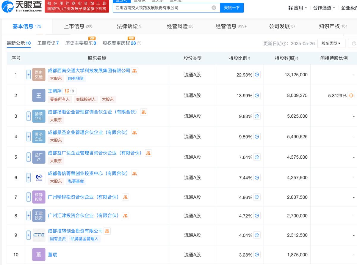
Task: Open equity structure icon for 成都景圣企业管理合伙企业
Action: click(x=134, y=132)
